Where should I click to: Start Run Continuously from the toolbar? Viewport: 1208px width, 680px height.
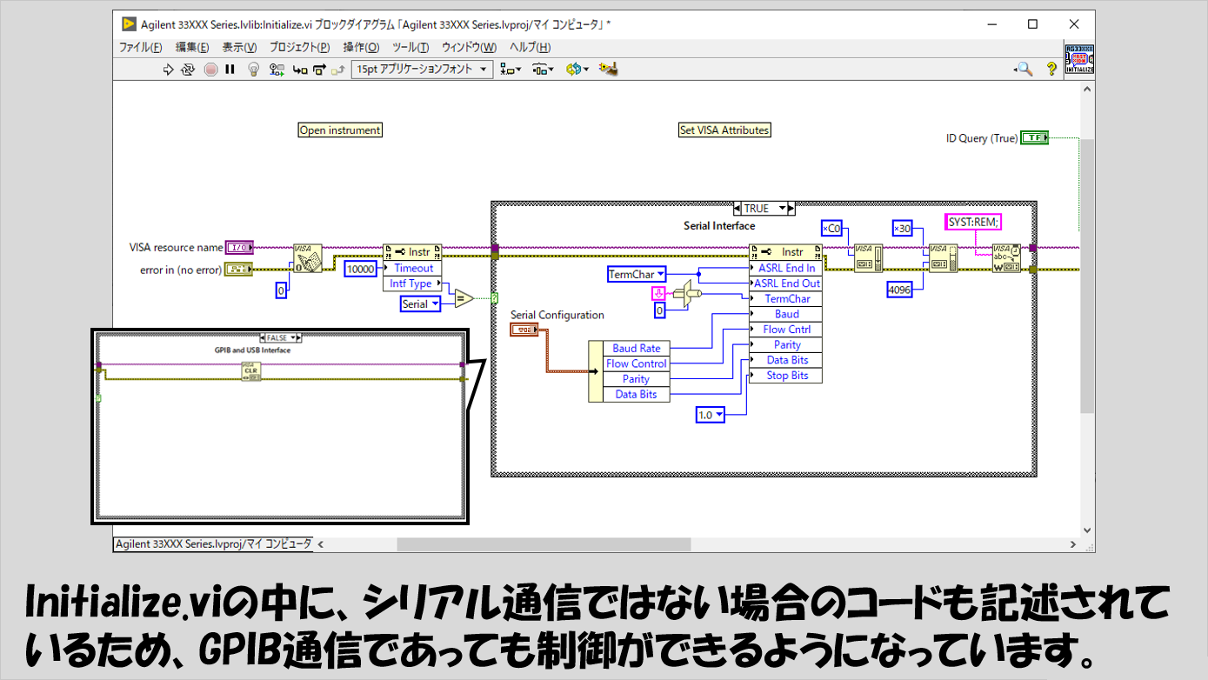188,70
